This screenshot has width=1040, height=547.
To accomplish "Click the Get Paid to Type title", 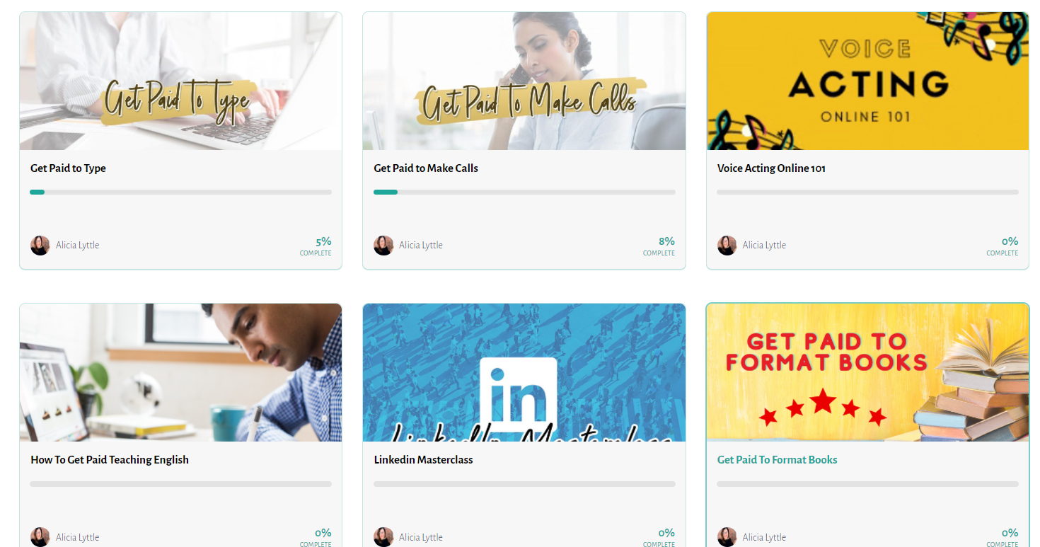I will pos(68,168).
